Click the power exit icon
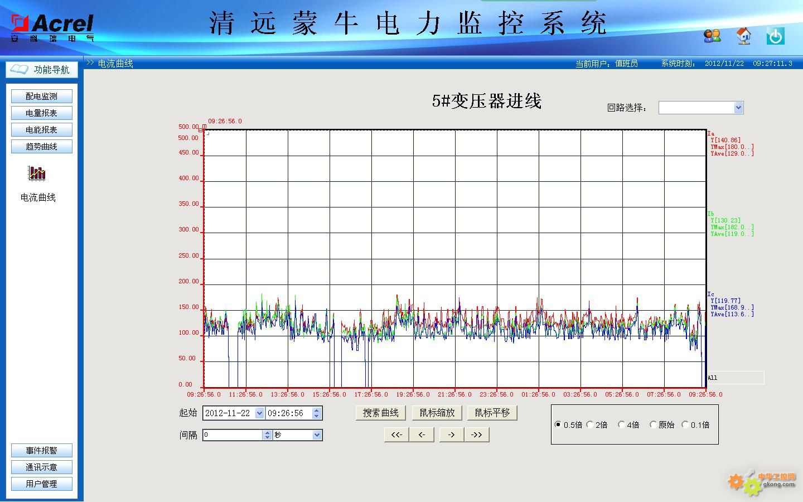This screenshot has width=803, height=502. coord(775,36)
